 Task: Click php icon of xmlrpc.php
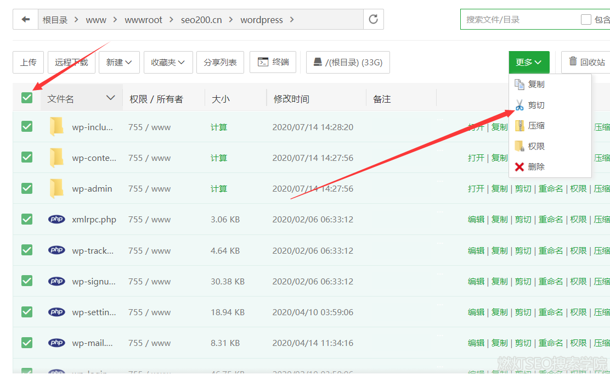click(57, 219)
